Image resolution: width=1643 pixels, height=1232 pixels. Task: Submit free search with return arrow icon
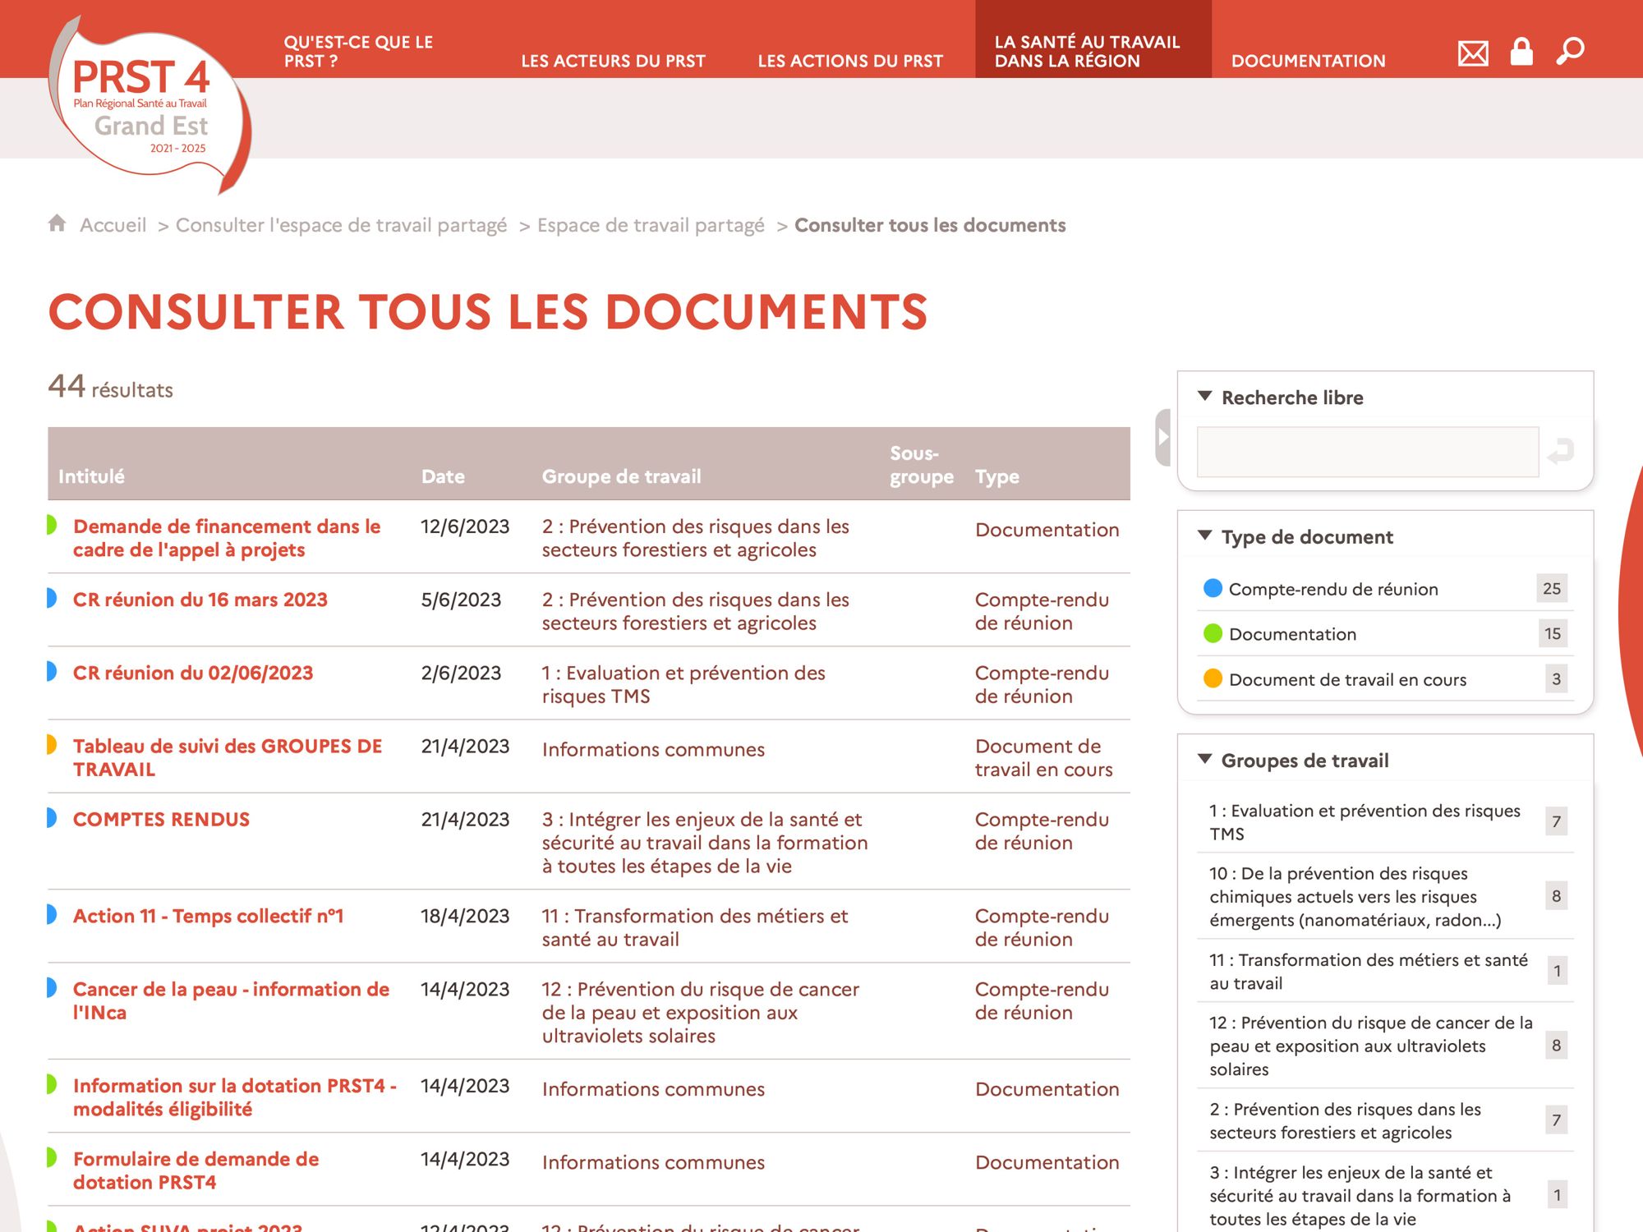[1560, 451]
